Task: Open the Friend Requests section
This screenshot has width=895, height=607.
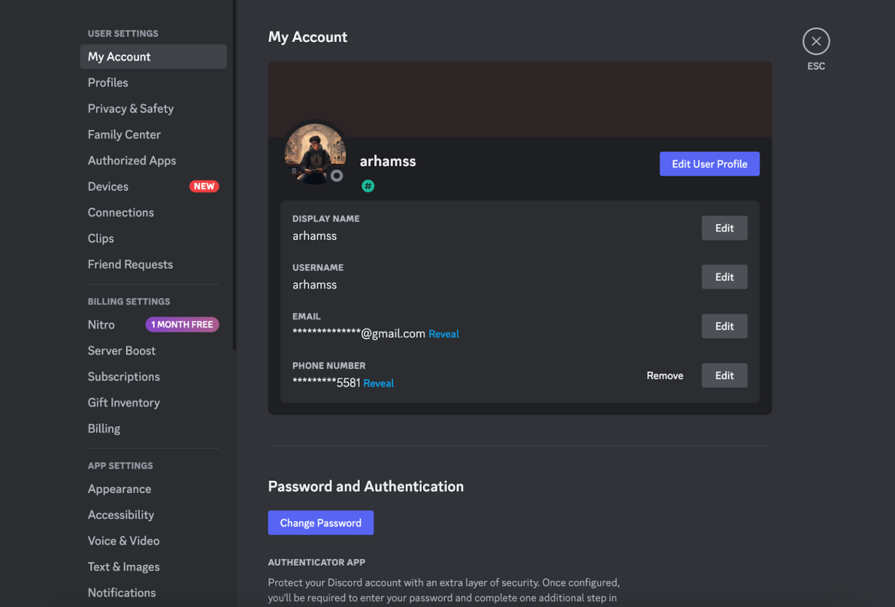Action: pyautogui.click(x=130, y=264)
